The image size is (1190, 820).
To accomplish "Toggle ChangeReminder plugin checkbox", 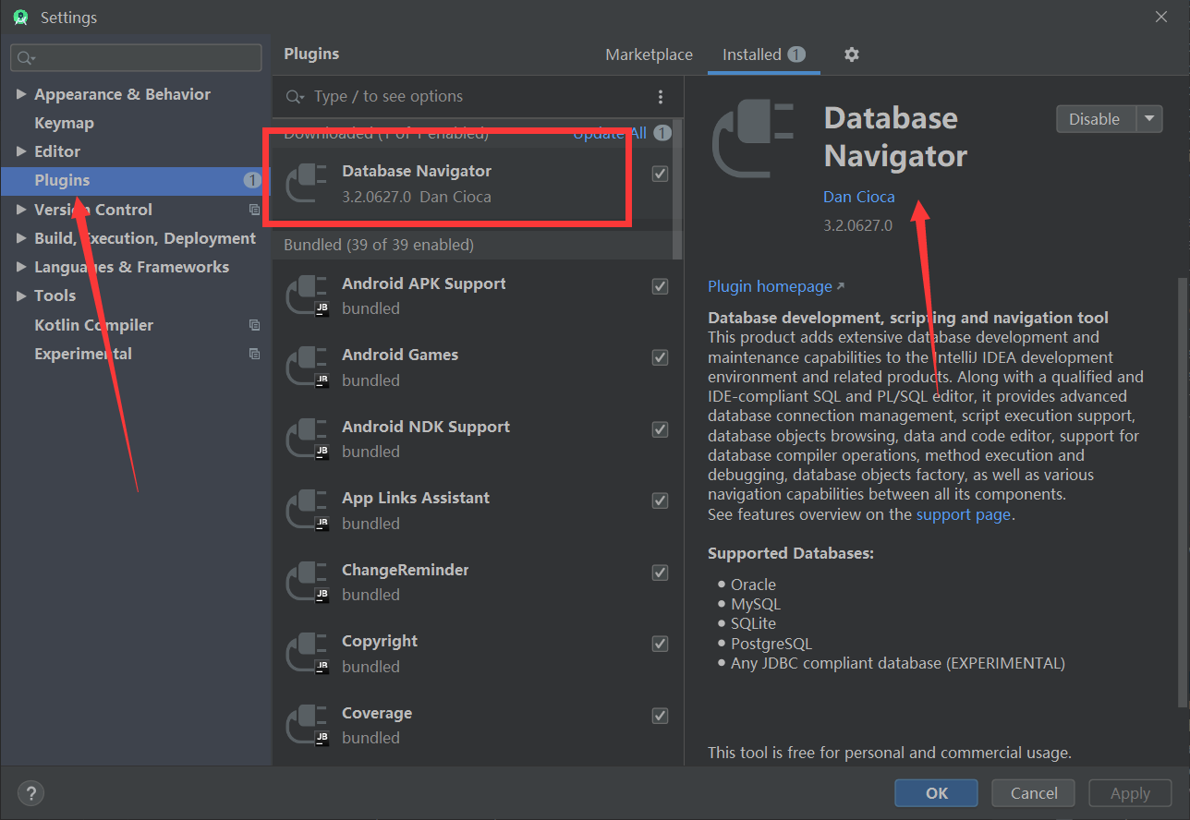I will [x=660, y=573].
